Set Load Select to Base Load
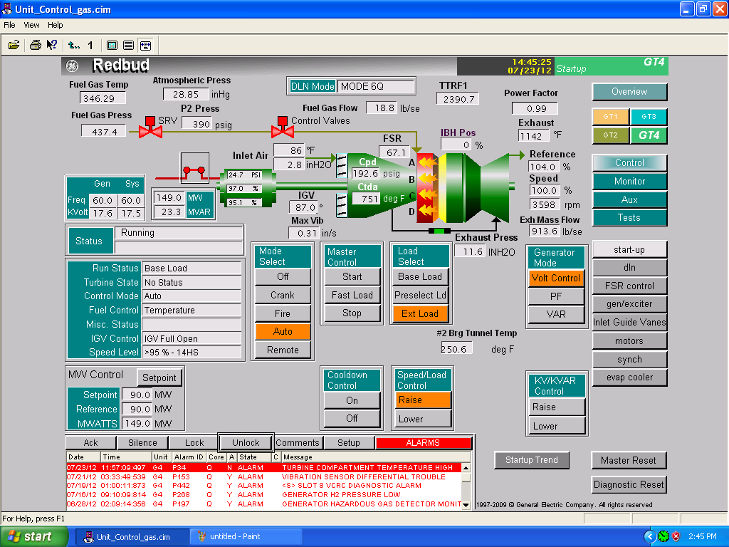Viewport: 729px width, 547px height. pyautogui.click(x=420, y=277)
